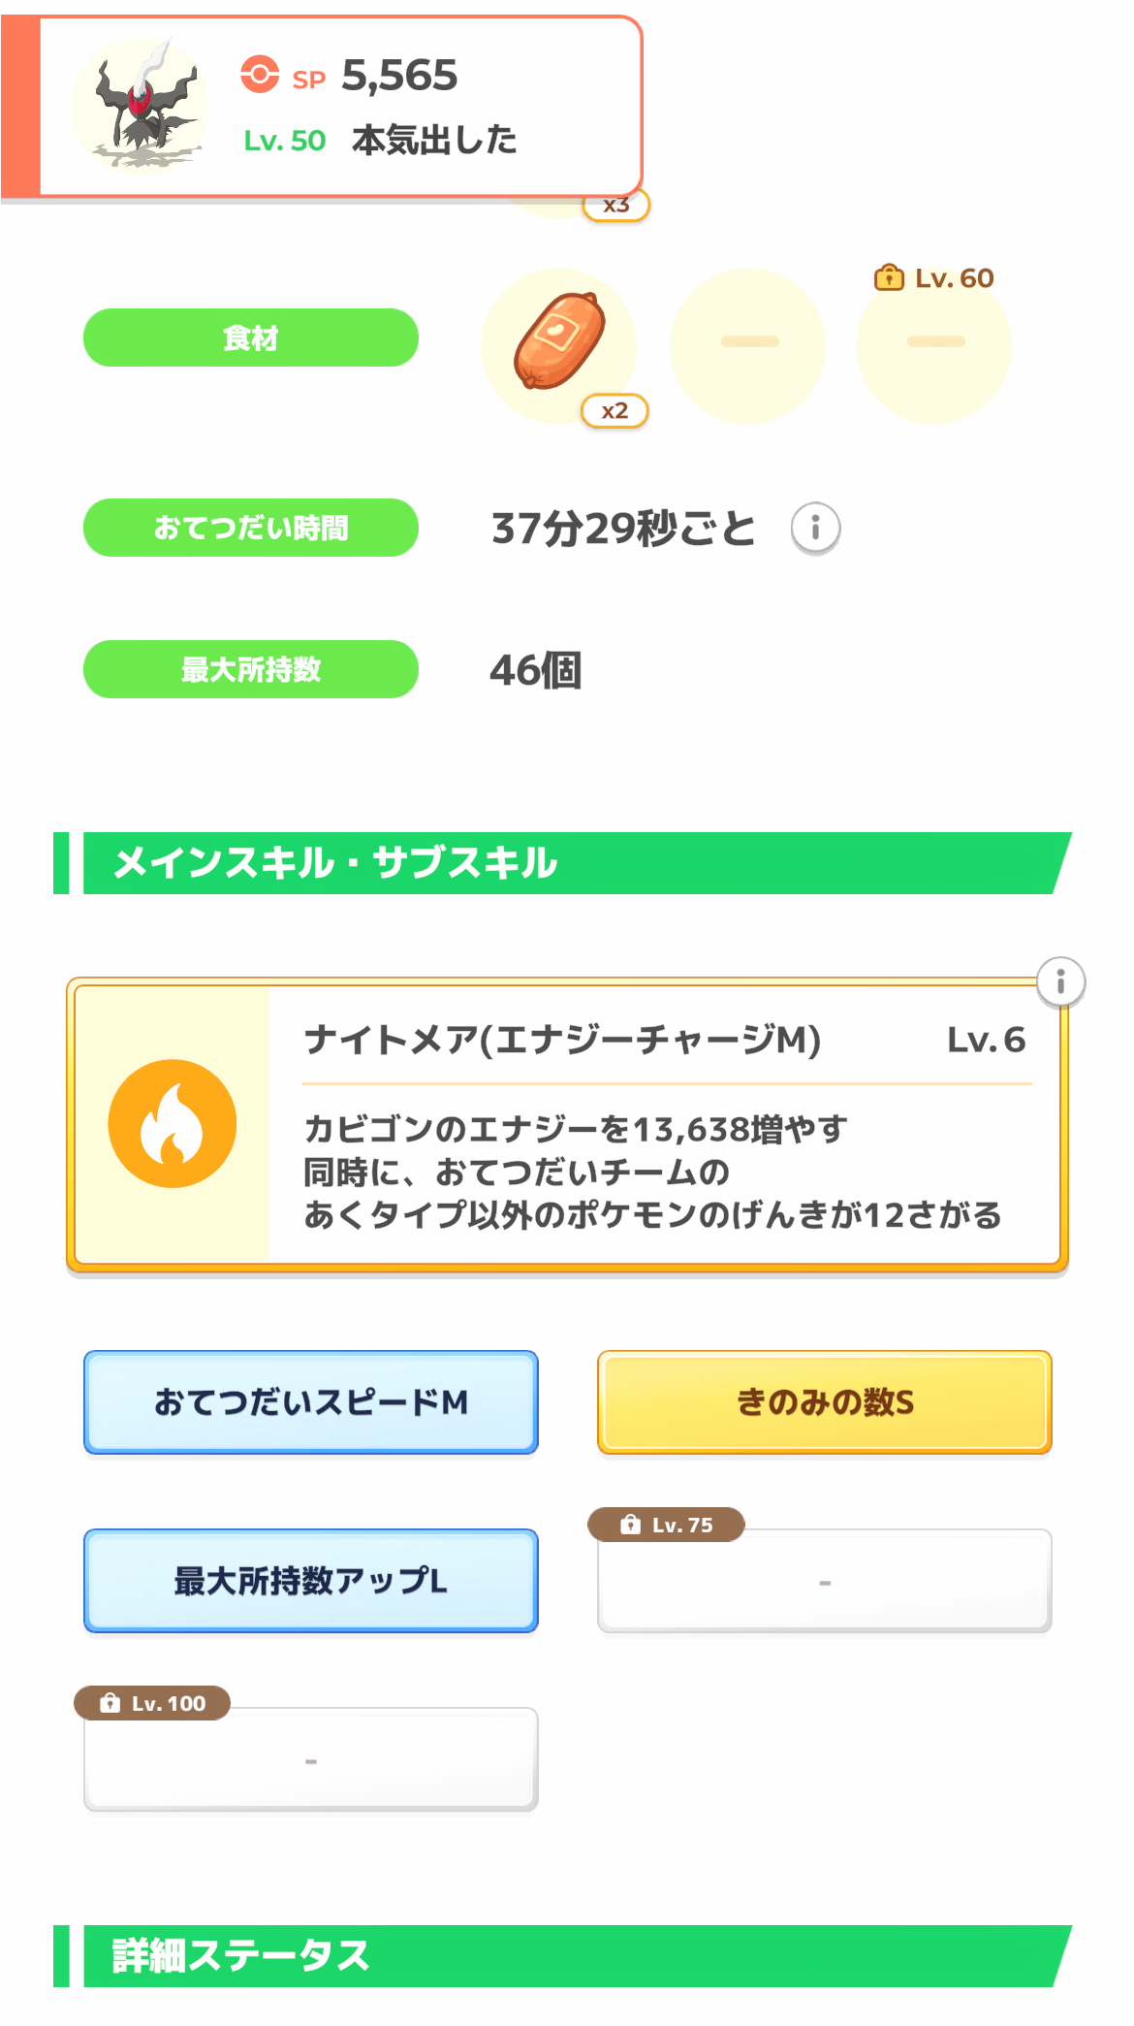Screen dimensions: 1134x2026
Task: Tap the Darkrai portrait thumbnail
Action: (141, 107)
